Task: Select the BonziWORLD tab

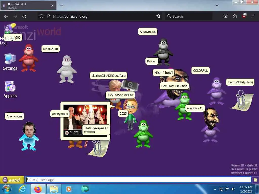Action: (28, 6)
